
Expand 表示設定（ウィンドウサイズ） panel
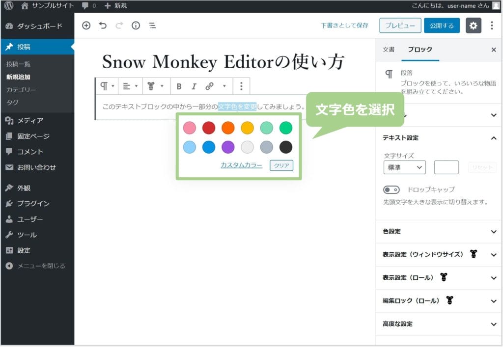[439, 254]
